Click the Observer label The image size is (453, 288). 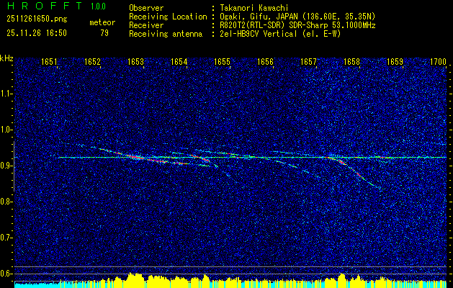coord(146,8)
